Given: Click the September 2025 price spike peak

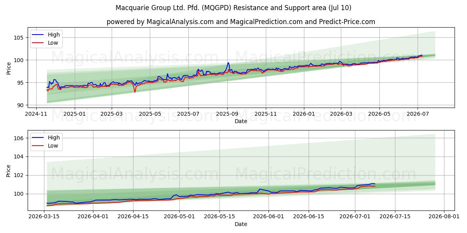Looking at the screenshot, I should tap(228, 63).
